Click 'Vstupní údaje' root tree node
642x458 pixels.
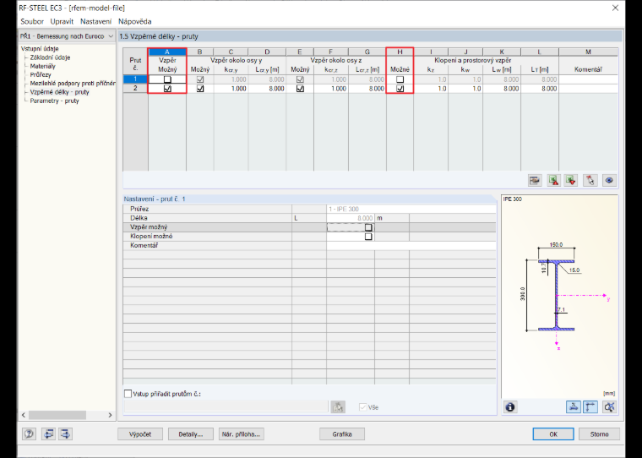click(x=40, y=48)
